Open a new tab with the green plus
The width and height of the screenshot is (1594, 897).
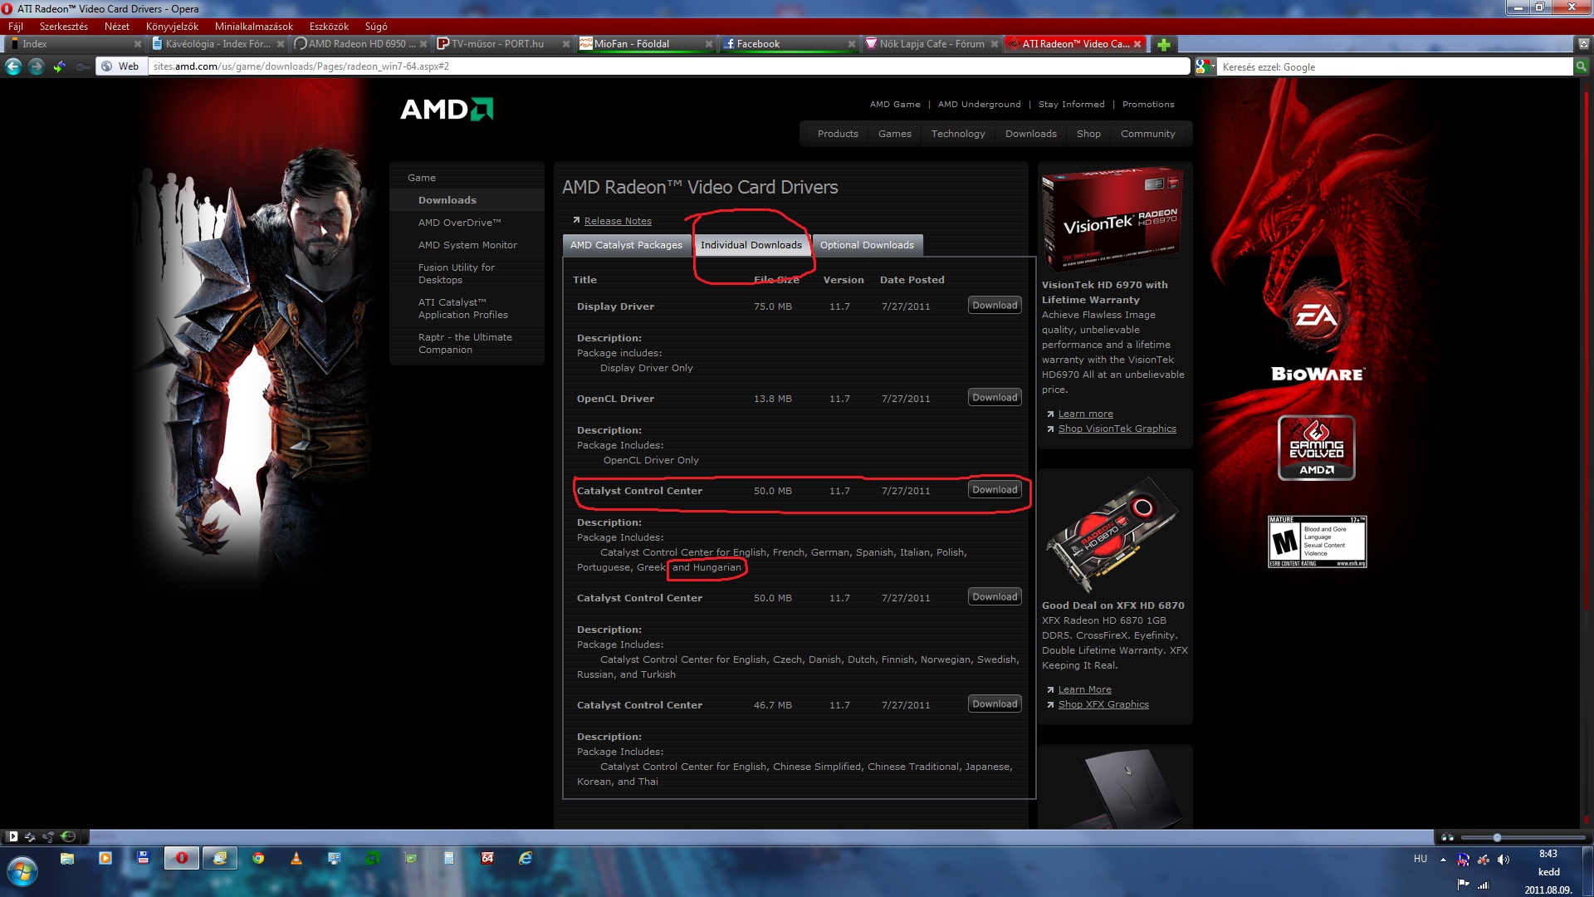1163,44
